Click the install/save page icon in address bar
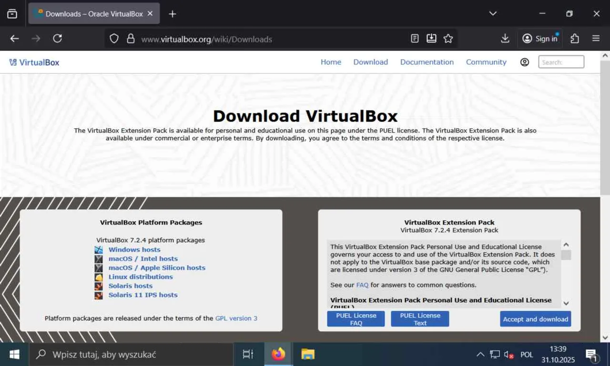 [x=431, y=39]
